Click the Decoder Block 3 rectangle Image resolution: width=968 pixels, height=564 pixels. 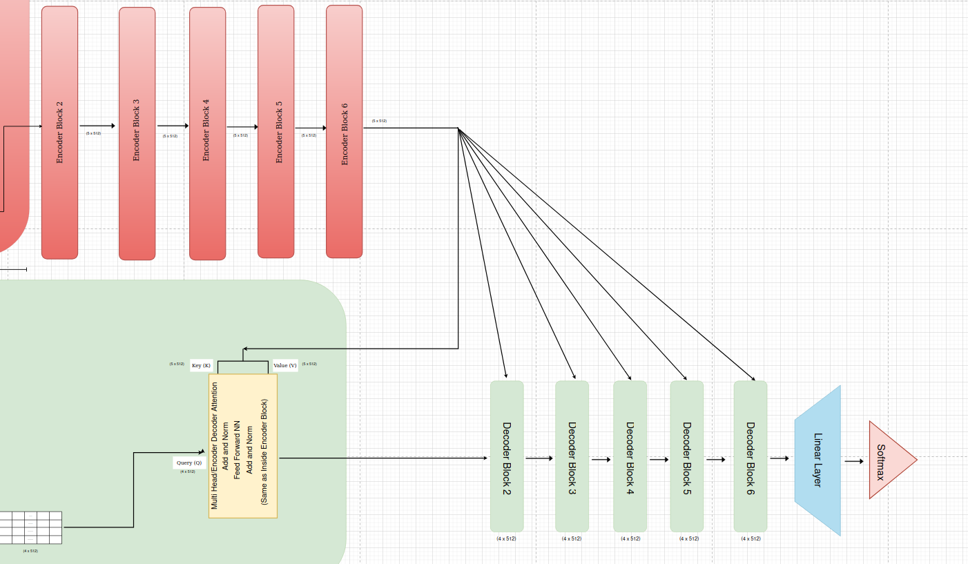click(572, 456)
